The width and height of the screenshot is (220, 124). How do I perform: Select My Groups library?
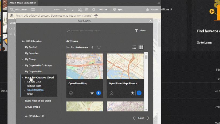tap(31, 59)
